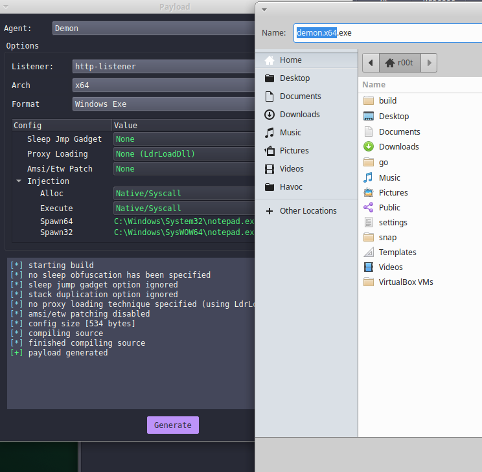The width and height of the screenshot is (482, 472).
Task: Click the Sleep Jmp Gadget row label
Action: [64, 139]
